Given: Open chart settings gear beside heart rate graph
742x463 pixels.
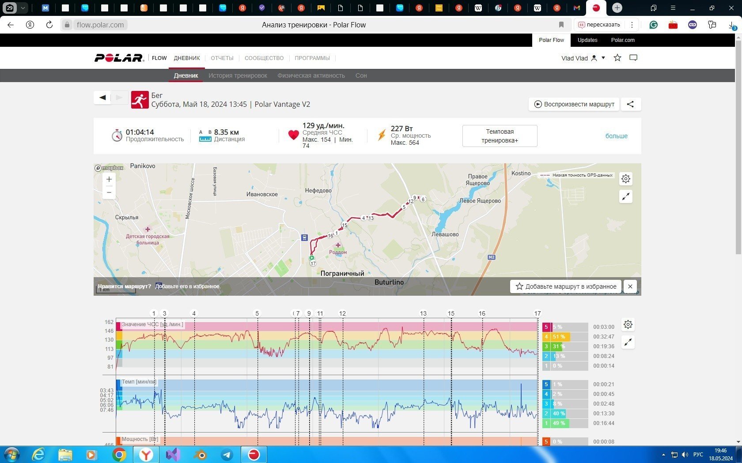Looking at the screenshot, I should point(628,325).
